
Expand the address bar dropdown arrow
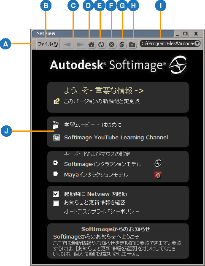click(197, 43)
